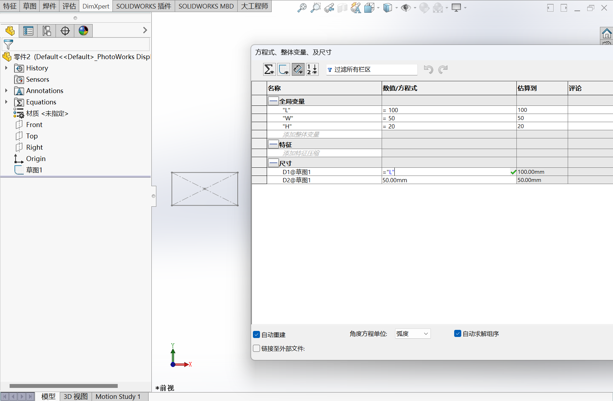Open the Motion Study 1 tab
This screenshot has width=613, height=401.
point(118,396)
